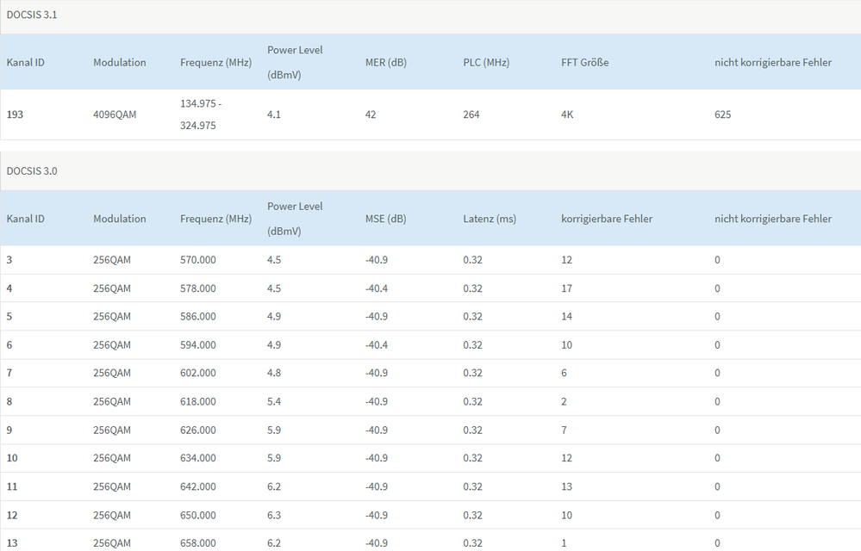Select channel ID 8 row

[x=431, y=401]
